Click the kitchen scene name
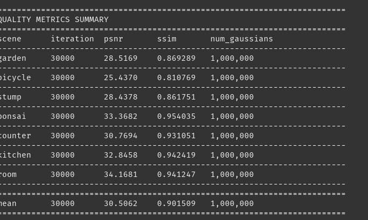The width and height of the screenshot is (368, 220). 15,155
